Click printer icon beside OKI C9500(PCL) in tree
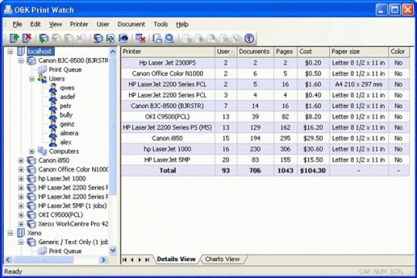Viewport: 417px width, 278px height. tap(32, 215)
